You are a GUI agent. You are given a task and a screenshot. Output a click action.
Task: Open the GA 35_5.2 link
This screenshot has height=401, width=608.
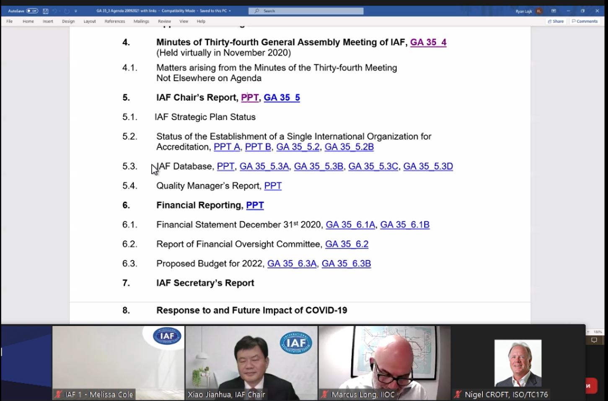tap(298, 147)
